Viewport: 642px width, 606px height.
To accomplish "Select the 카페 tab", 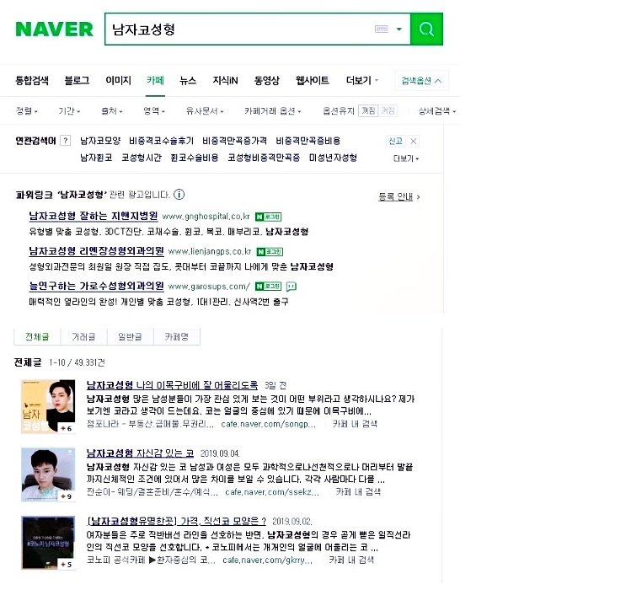I will tap(155, 80).
